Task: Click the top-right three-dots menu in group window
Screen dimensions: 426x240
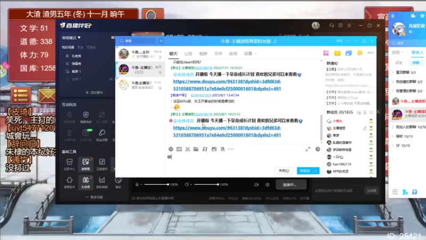Action: pyautogui.click(x=370, y=53)
